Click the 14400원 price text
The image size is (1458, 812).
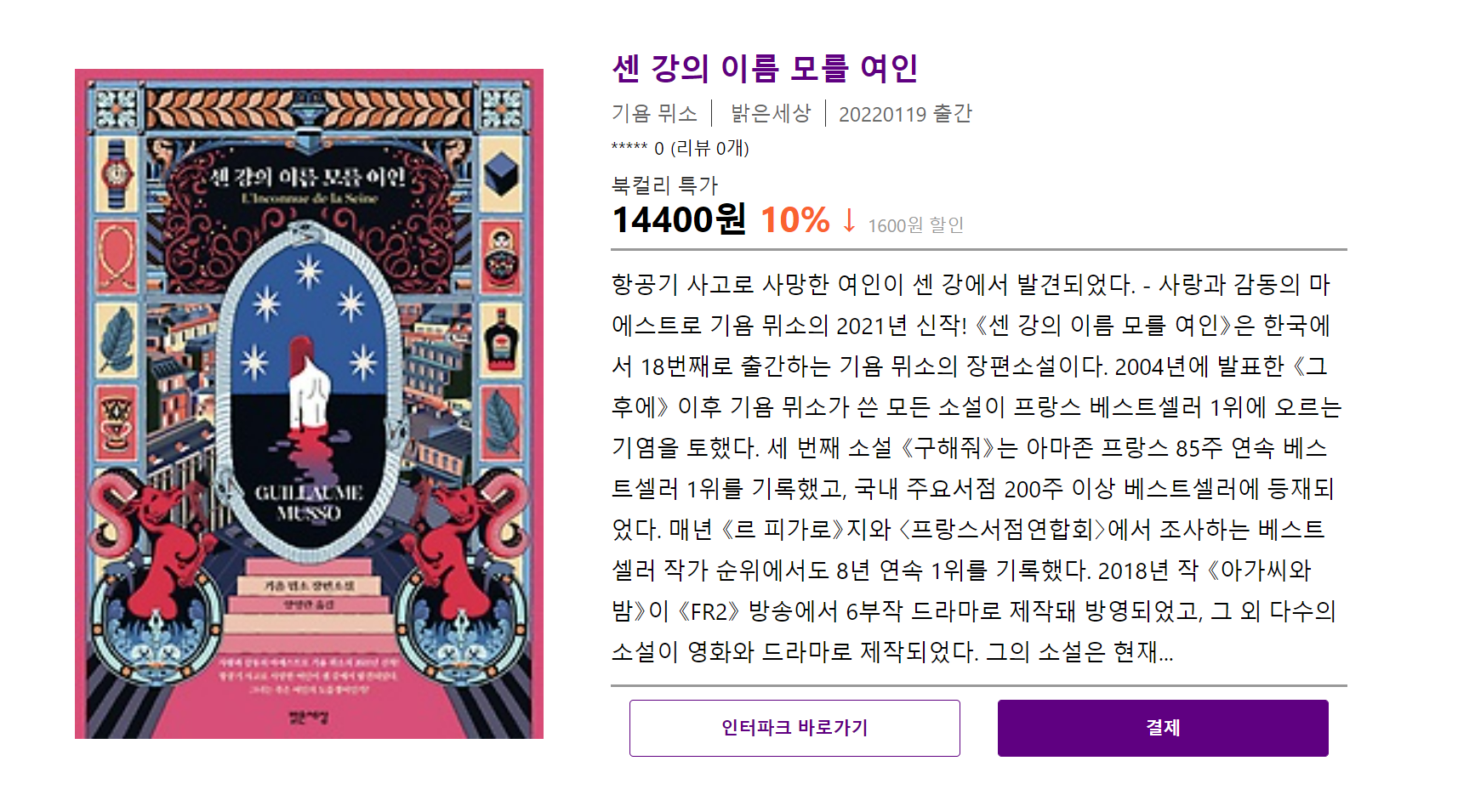(679, 219)
